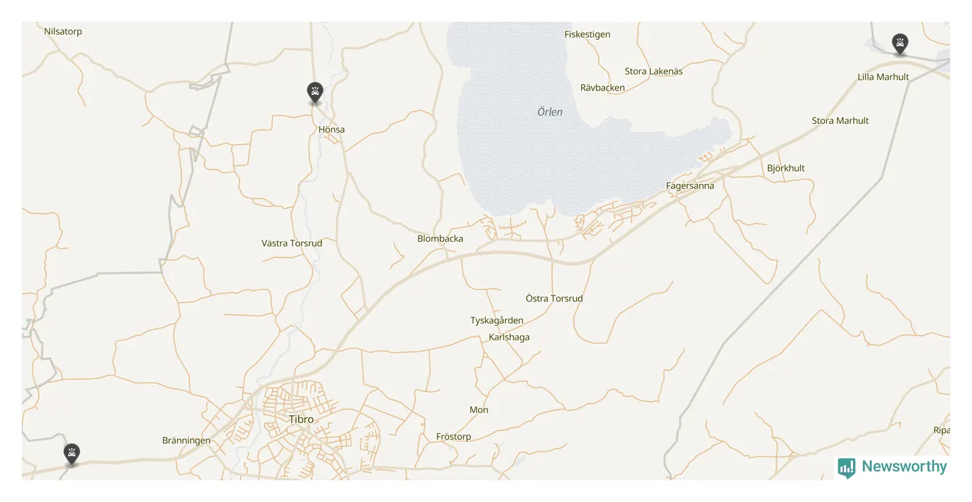The height and width of the screenshot is (502, 972).
Task: Click the car marker west of Bränningen
Action: [71, 454]
